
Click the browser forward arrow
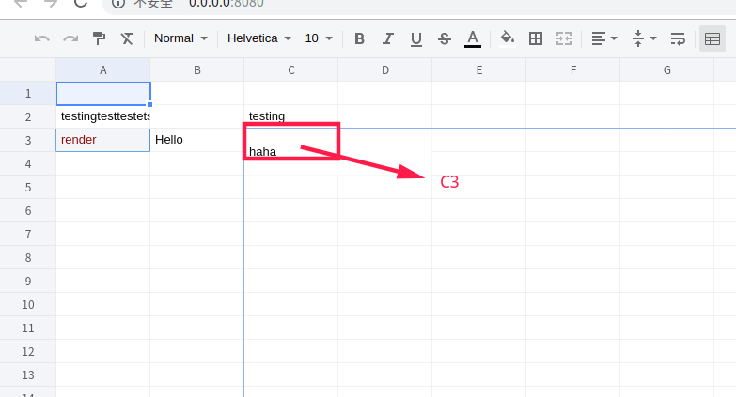click(x=50, y=3)
